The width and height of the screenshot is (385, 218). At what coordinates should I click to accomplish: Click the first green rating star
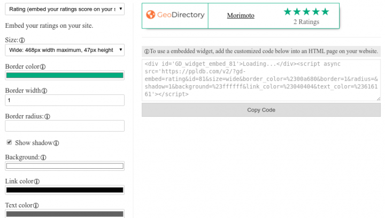tap(287, 12)
